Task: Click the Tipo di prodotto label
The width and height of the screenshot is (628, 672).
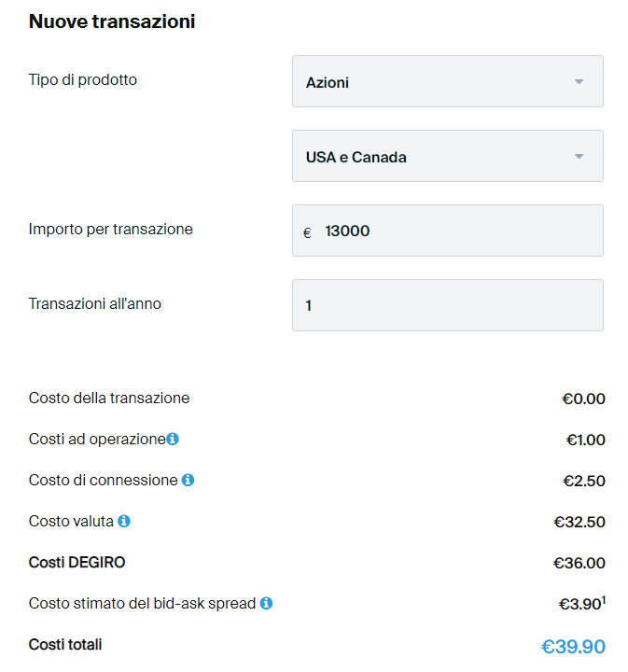Action: [x=83, y=79]
